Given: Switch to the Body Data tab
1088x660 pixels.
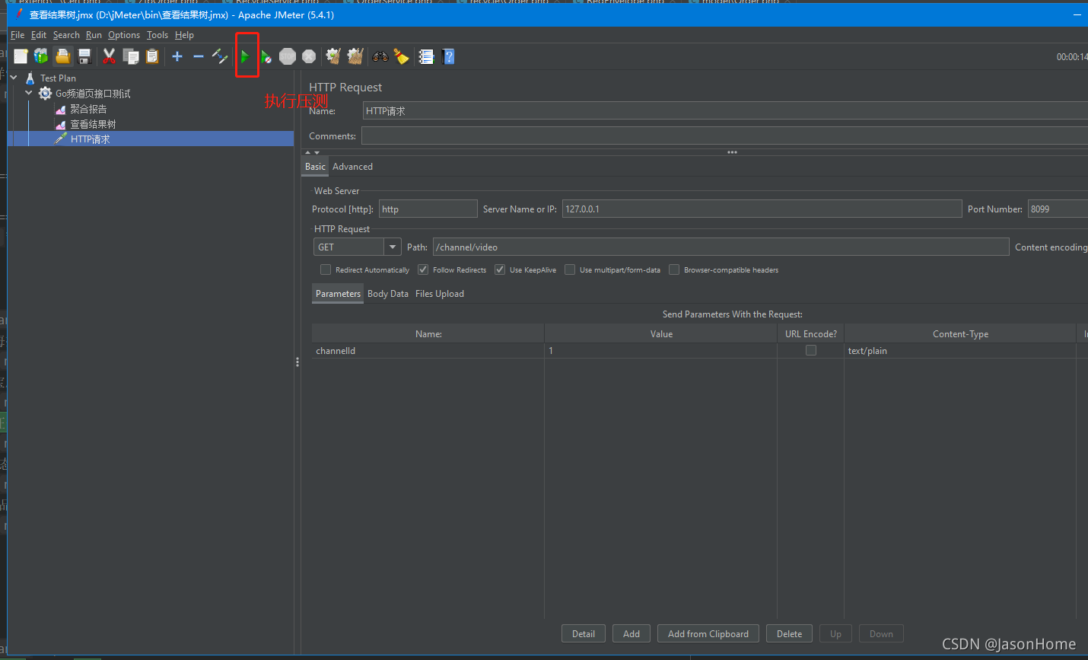Looking at the screenshot, I should [388, 294].
